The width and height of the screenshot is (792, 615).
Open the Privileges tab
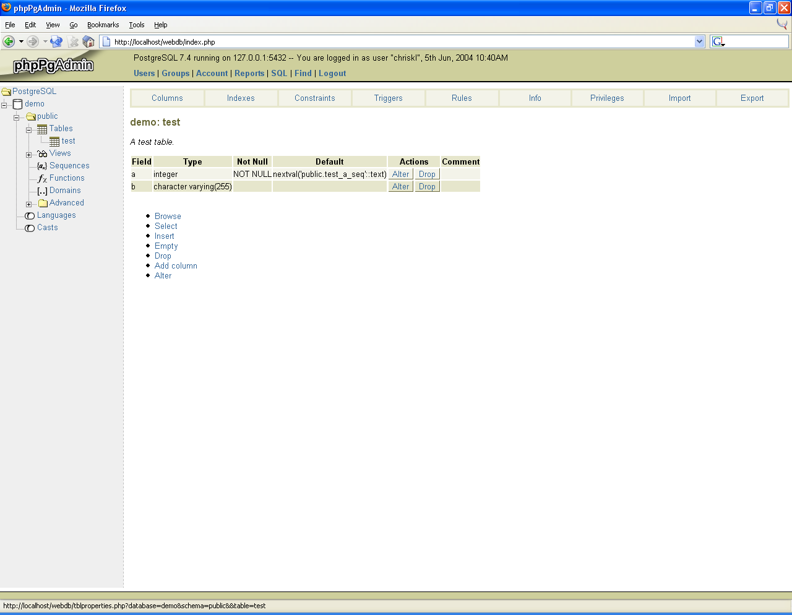[607, 98]
